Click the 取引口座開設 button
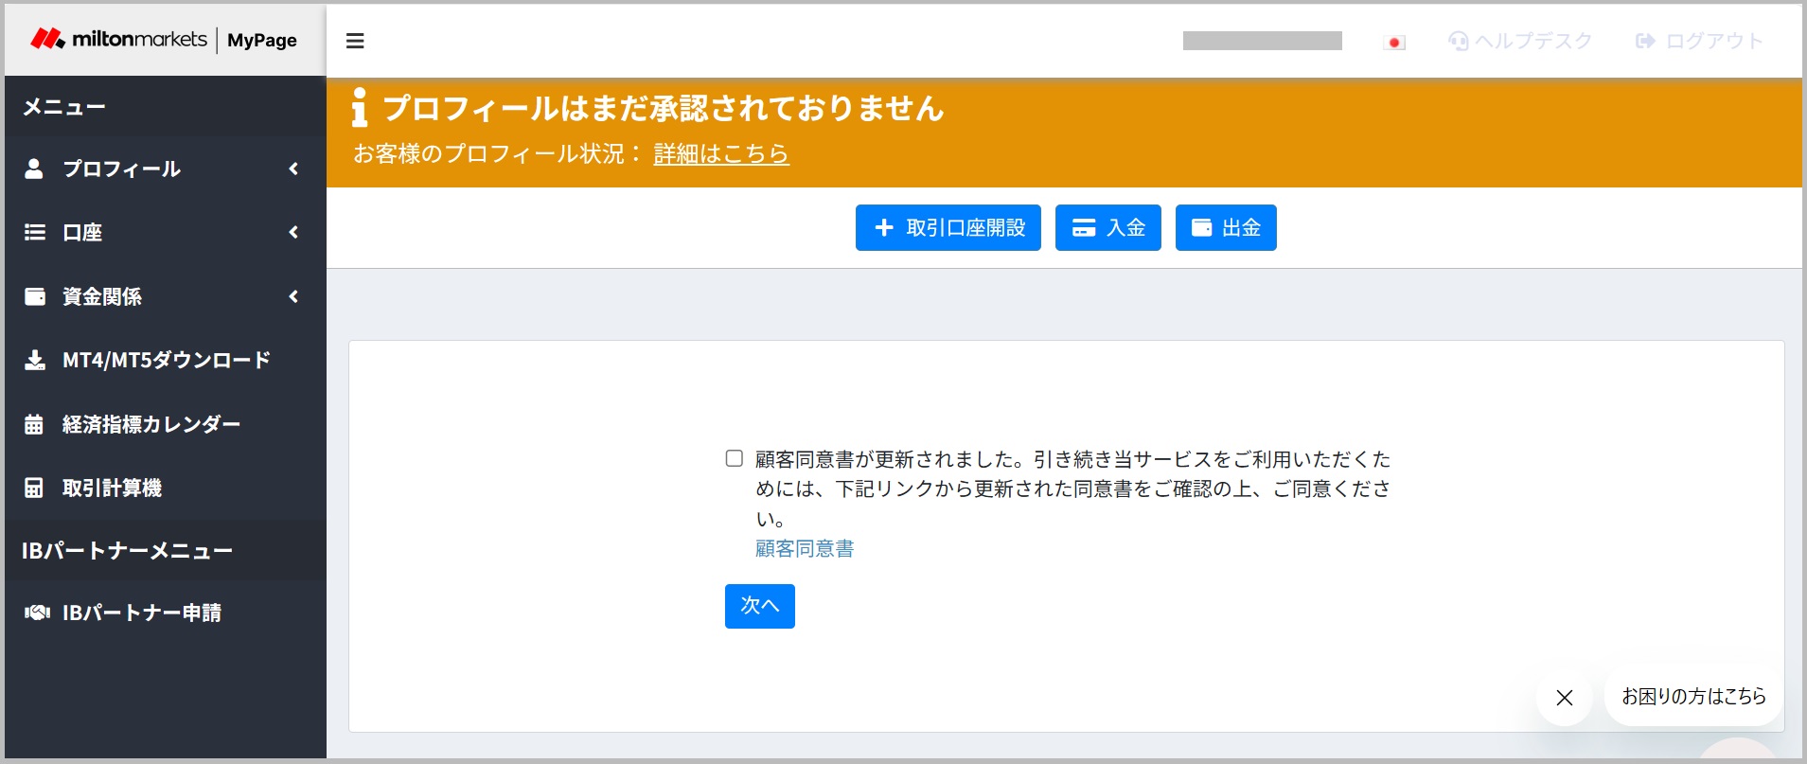The height and width of the screenshot is (764, 1807). tap(948, 228)
